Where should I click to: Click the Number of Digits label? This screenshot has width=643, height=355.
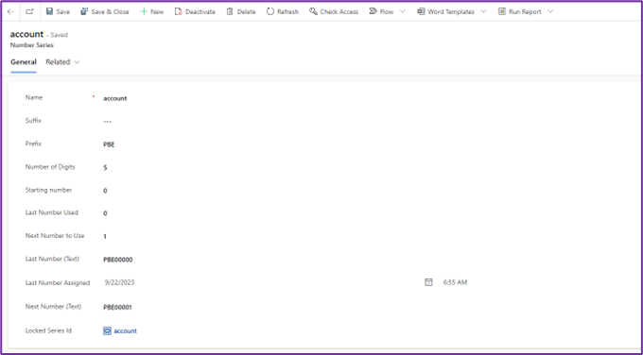point(50,167)
